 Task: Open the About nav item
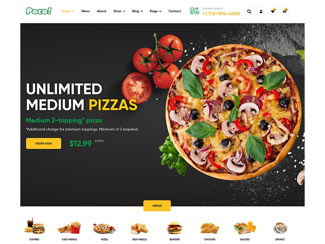coord(102,11)
